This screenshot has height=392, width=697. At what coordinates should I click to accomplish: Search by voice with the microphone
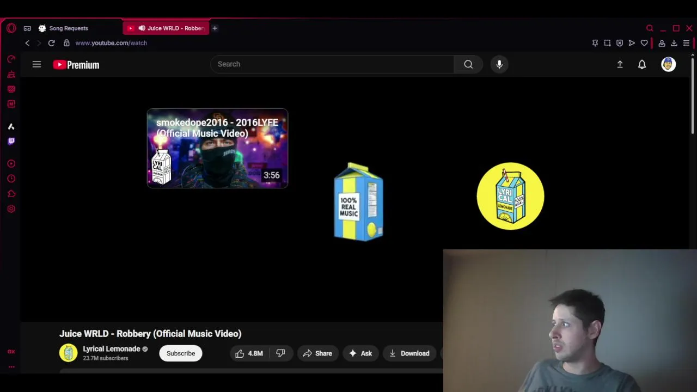click(x=499, y=64)
